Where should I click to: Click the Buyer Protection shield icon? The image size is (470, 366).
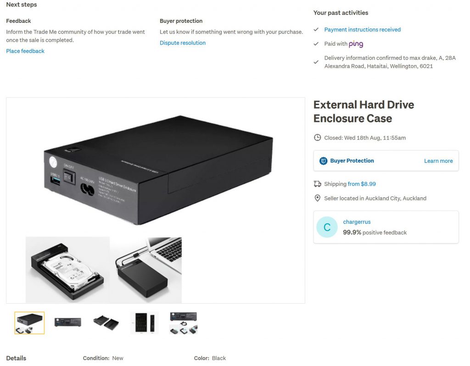(323, 161)
